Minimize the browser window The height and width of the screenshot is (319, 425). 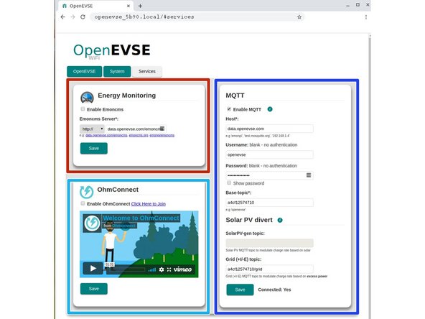(x=347, y=6)
